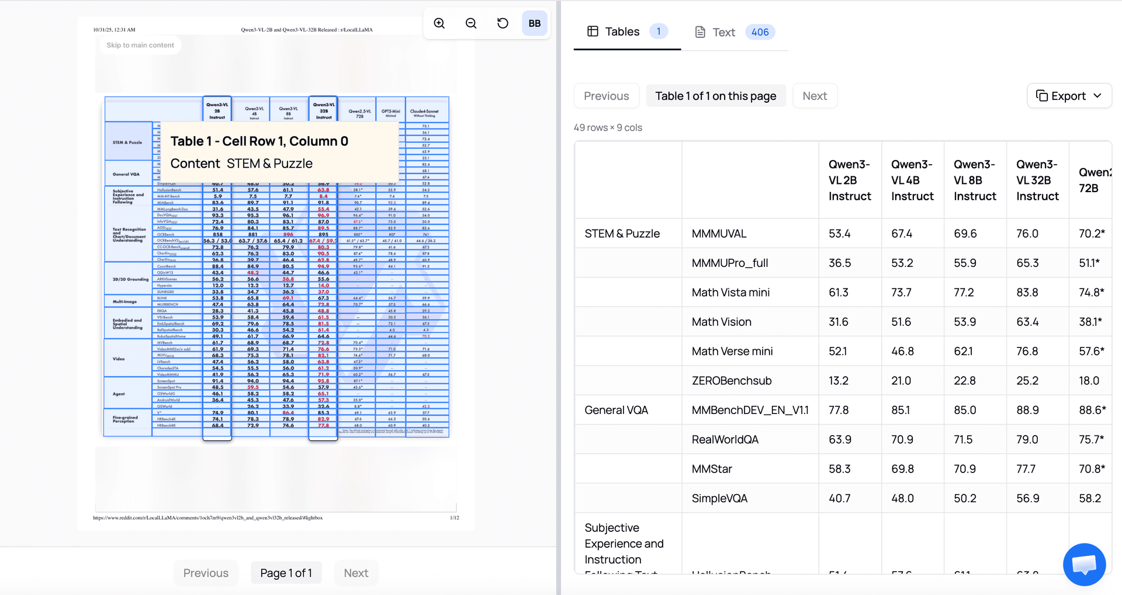
Task: Switch to the Text tab showing 406 items
Action: click(724, 32)
